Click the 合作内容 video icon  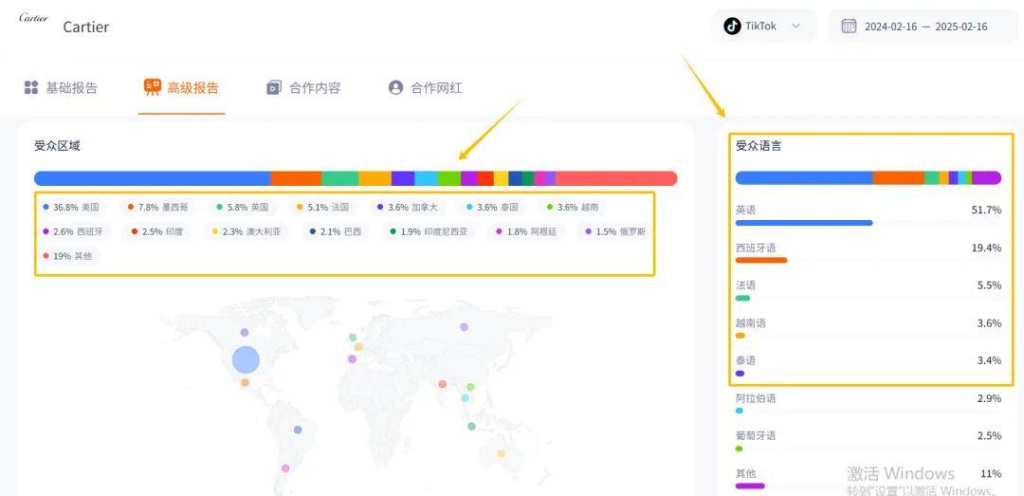(x=274, y=87)
